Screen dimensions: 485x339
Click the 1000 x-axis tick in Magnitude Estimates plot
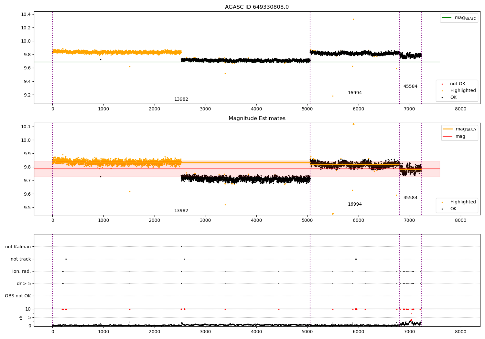pos(103,221)
